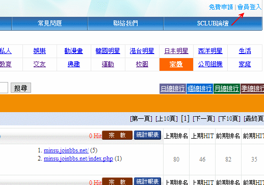Image resolution: width=264 pixels, height=185 pixels.
Task: Select page 1 in pagination
Action: click(x=185, y=119)
